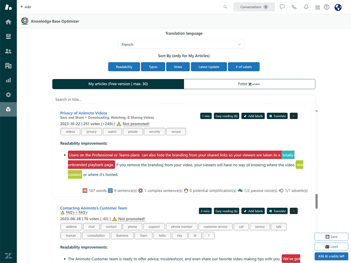Open the Conversations dropdown button
The height and width of the screenshot is (263, 351).
[254, 7]
